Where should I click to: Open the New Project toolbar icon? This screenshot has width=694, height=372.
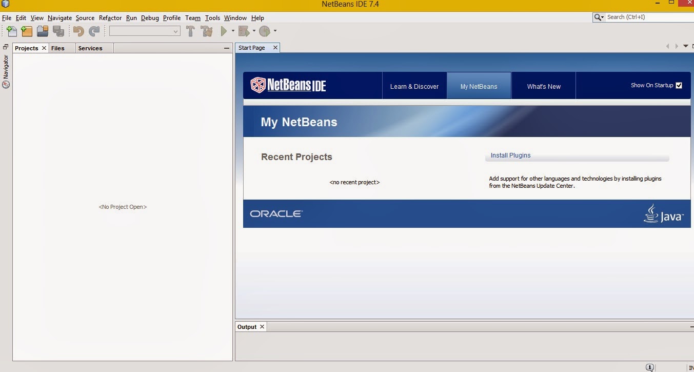[27, 31]
